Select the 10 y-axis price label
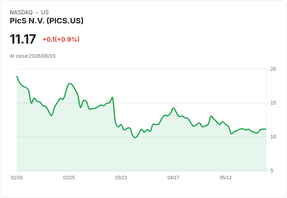This screenshot has width=287, height=198. (273, 137)
